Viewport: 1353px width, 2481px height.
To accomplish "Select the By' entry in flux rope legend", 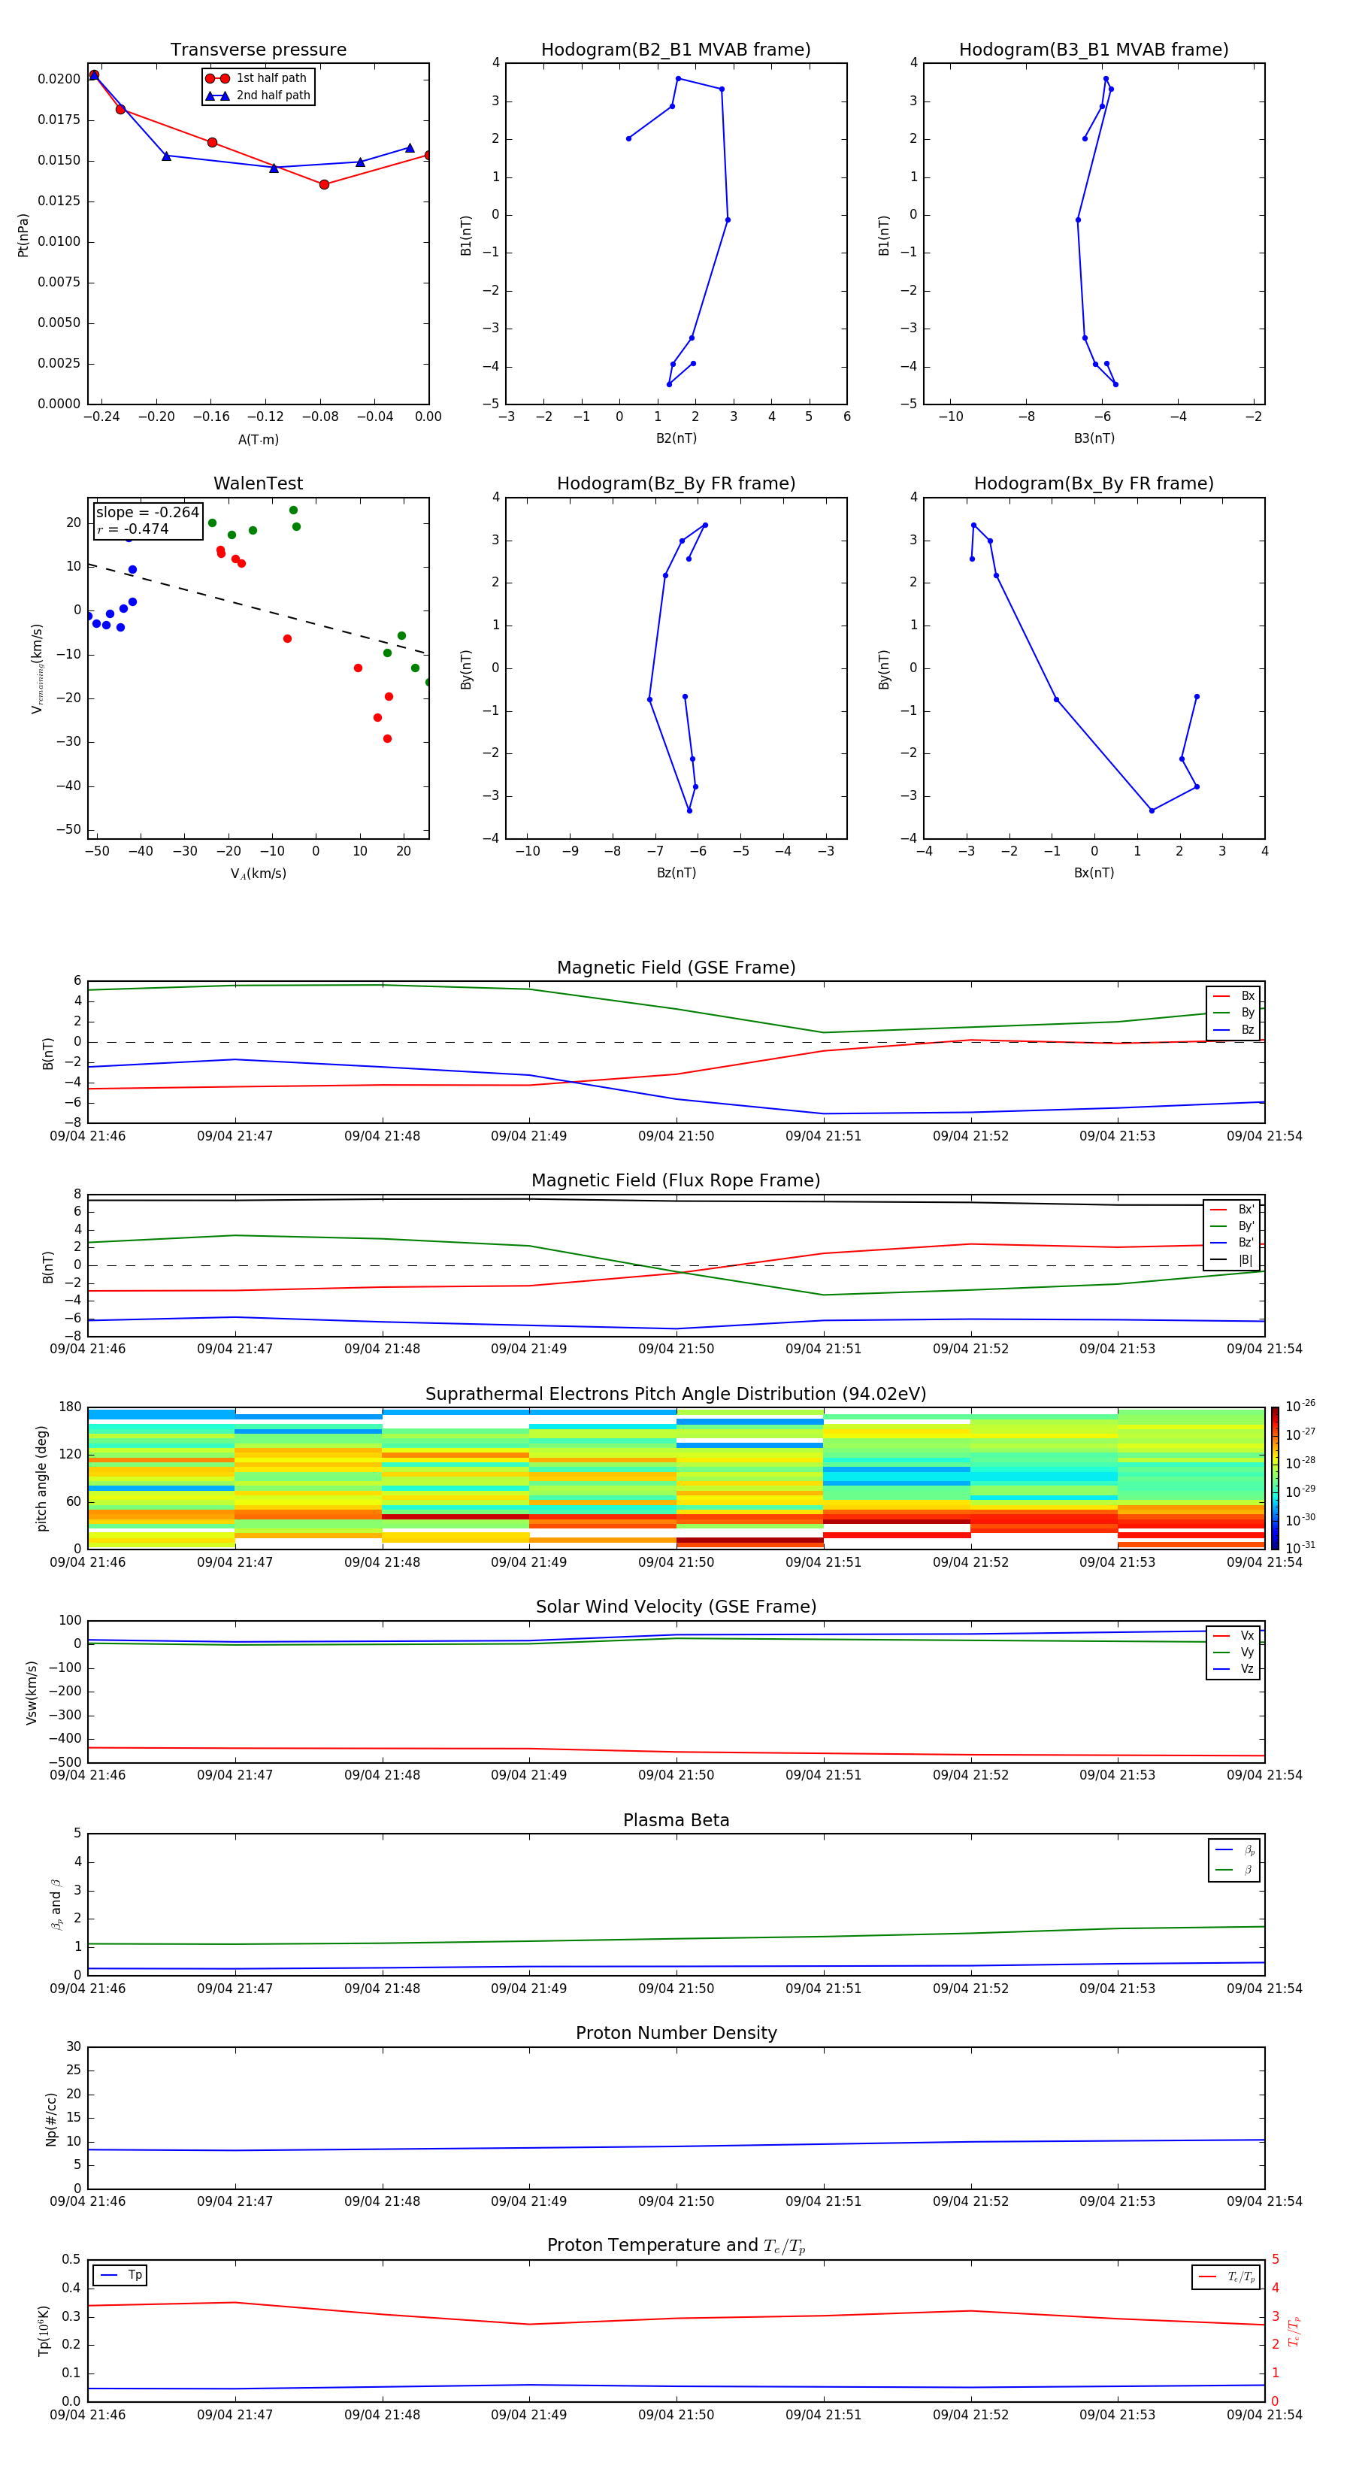I will point(1232,1226).
